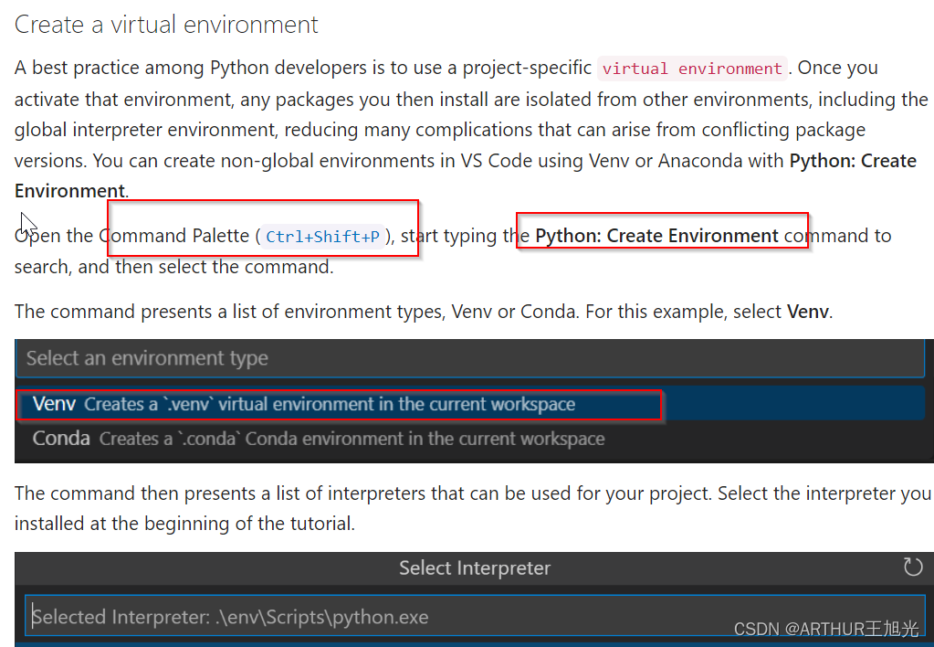This screenshot has width=934, height=647.
Task: Click the Select Interpreter title bar
Action: (x=474, y=567)
